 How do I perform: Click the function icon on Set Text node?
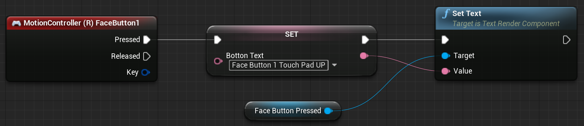tap(446, 14)
